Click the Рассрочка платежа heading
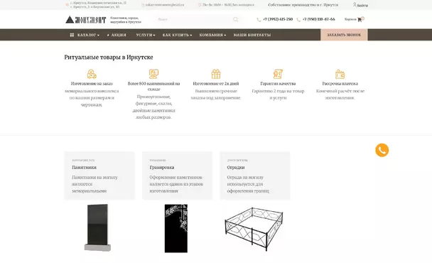This screenshot has height=263, width=432. (x=340, y=84)
